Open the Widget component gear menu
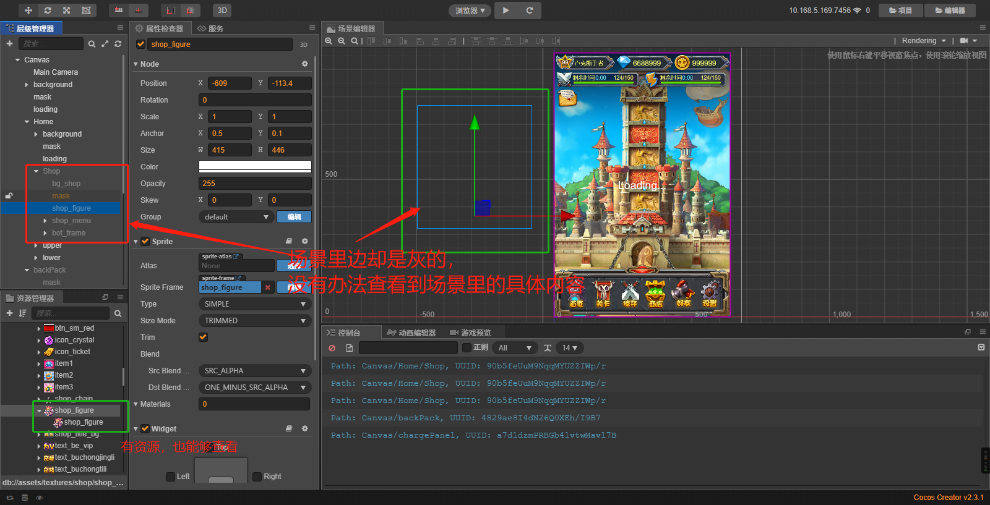The image size is (990, 505). tap(304, 428)
